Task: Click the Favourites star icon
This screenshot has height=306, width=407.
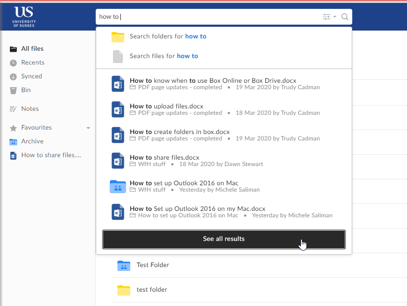Action: click(13, 128)
